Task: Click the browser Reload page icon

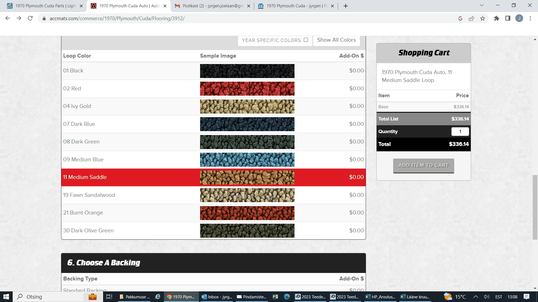Action: click(30, 18)
